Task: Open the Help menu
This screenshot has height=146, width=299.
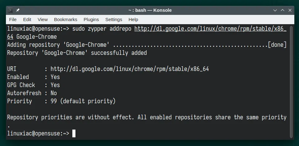Action: click(133, 20)
